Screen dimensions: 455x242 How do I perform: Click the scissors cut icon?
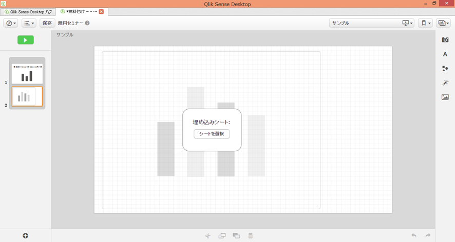207,236
